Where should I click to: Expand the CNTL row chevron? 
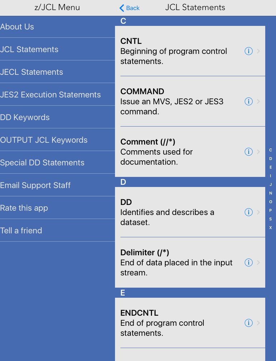click(x=258, y=51)
